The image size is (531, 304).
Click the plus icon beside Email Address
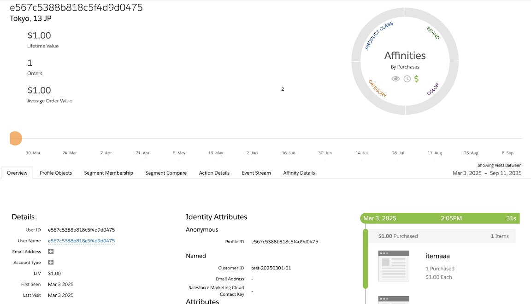pyautogui.click(x=51, y=251)
